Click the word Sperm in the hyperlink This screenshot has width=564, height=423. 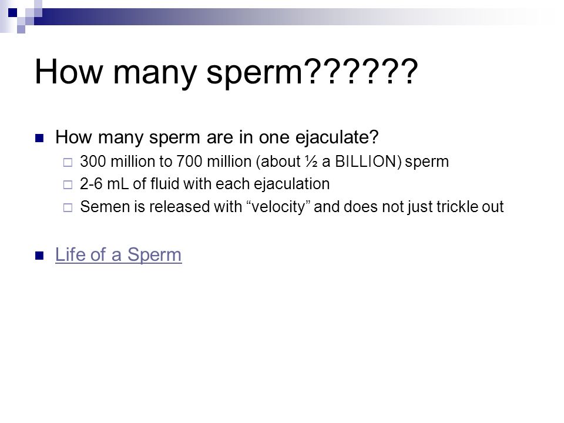tap(155, 254)
